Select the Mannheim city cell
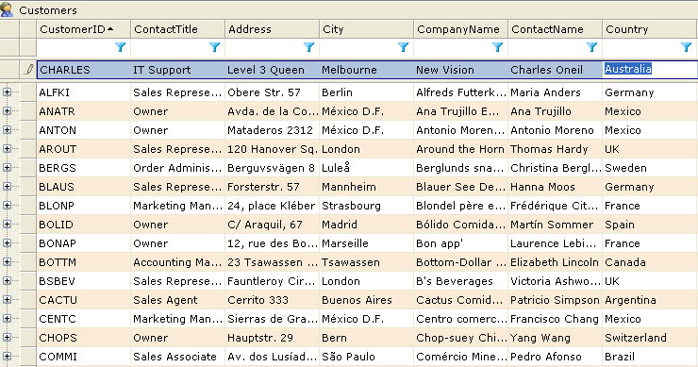698x367 pixels. pyautogui.click(x=367, y=187)
